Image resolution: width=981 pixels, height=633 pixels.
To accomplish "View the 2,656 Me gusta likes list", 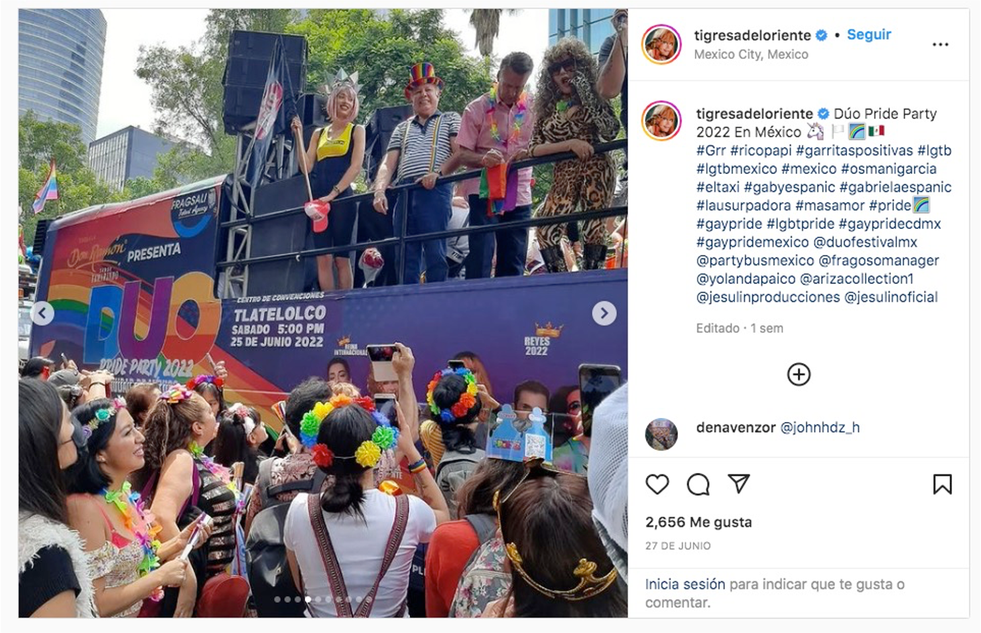I will [698, 522].
